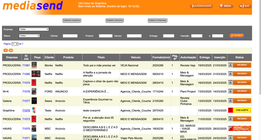The height and width of the screenshot is (140, 261).
Task: Click the mediasend logo
Action: coord(33,6)
